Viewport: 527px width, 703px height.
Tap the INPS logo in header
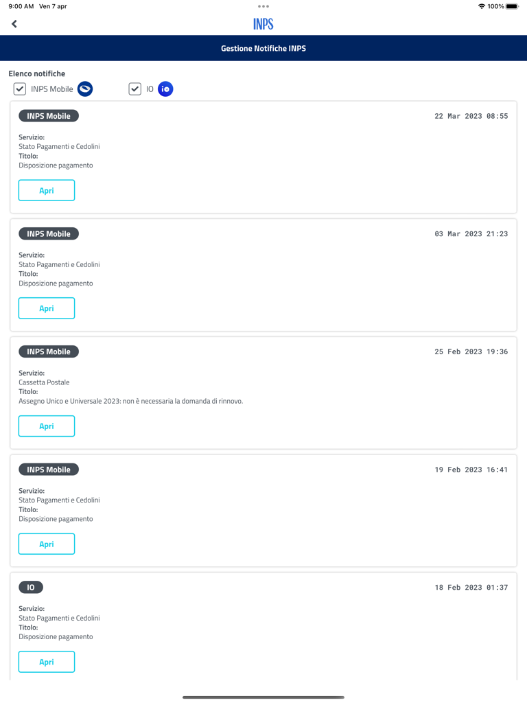[263, 24]
